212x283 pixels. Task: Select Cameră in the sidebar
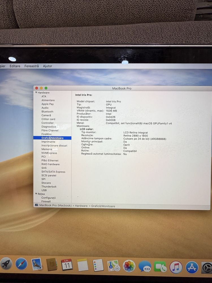(x=46, y=115)
